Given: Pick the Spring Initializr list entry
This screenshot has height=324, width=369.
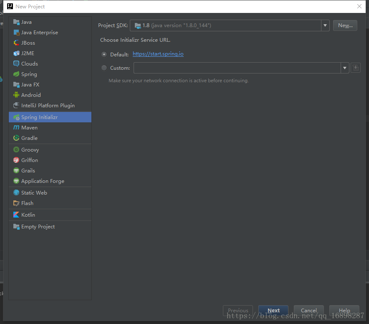Looking at the screenshot, I should (50, 117).
